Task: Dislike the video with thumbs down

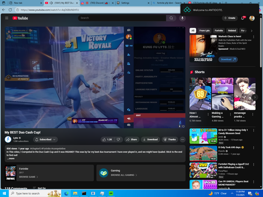Action: tap(118, 139)
